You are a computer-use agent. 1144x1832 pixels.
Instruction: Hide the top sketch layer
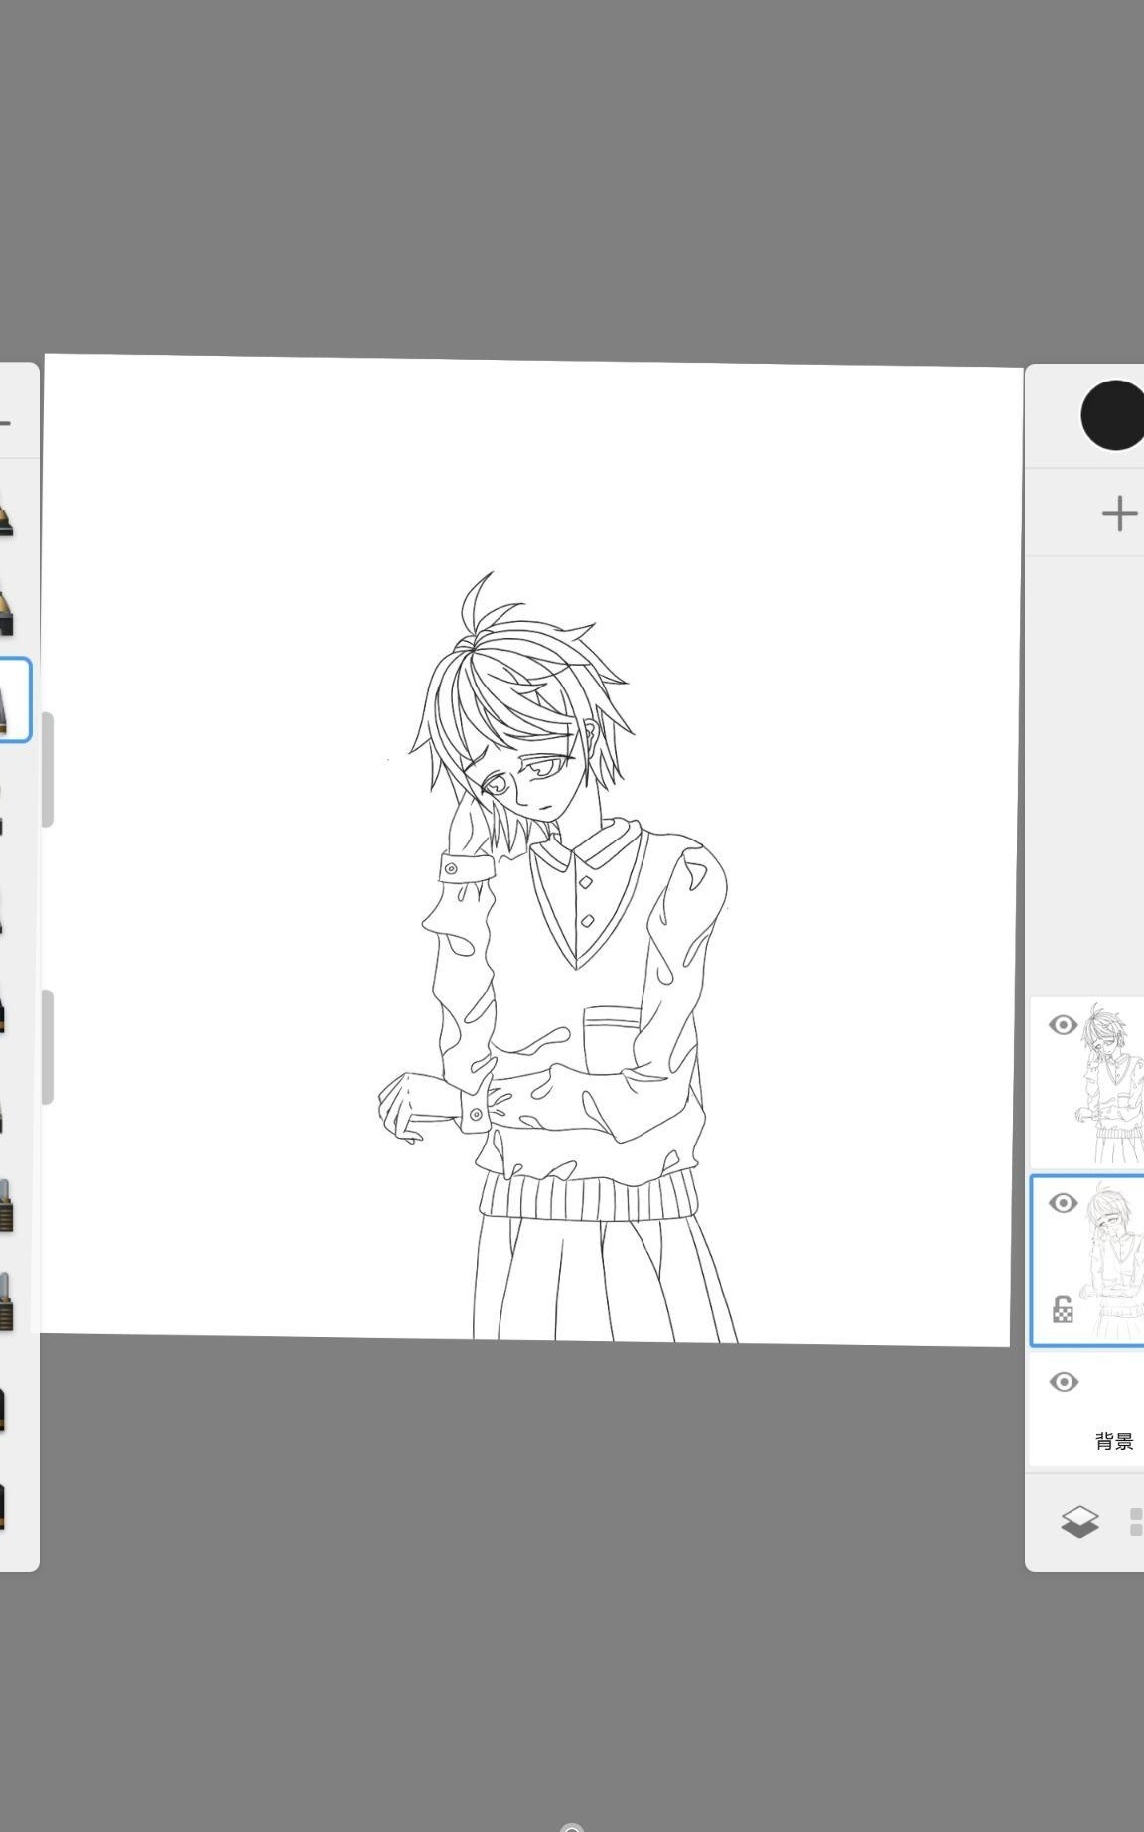point(1063,1025)
